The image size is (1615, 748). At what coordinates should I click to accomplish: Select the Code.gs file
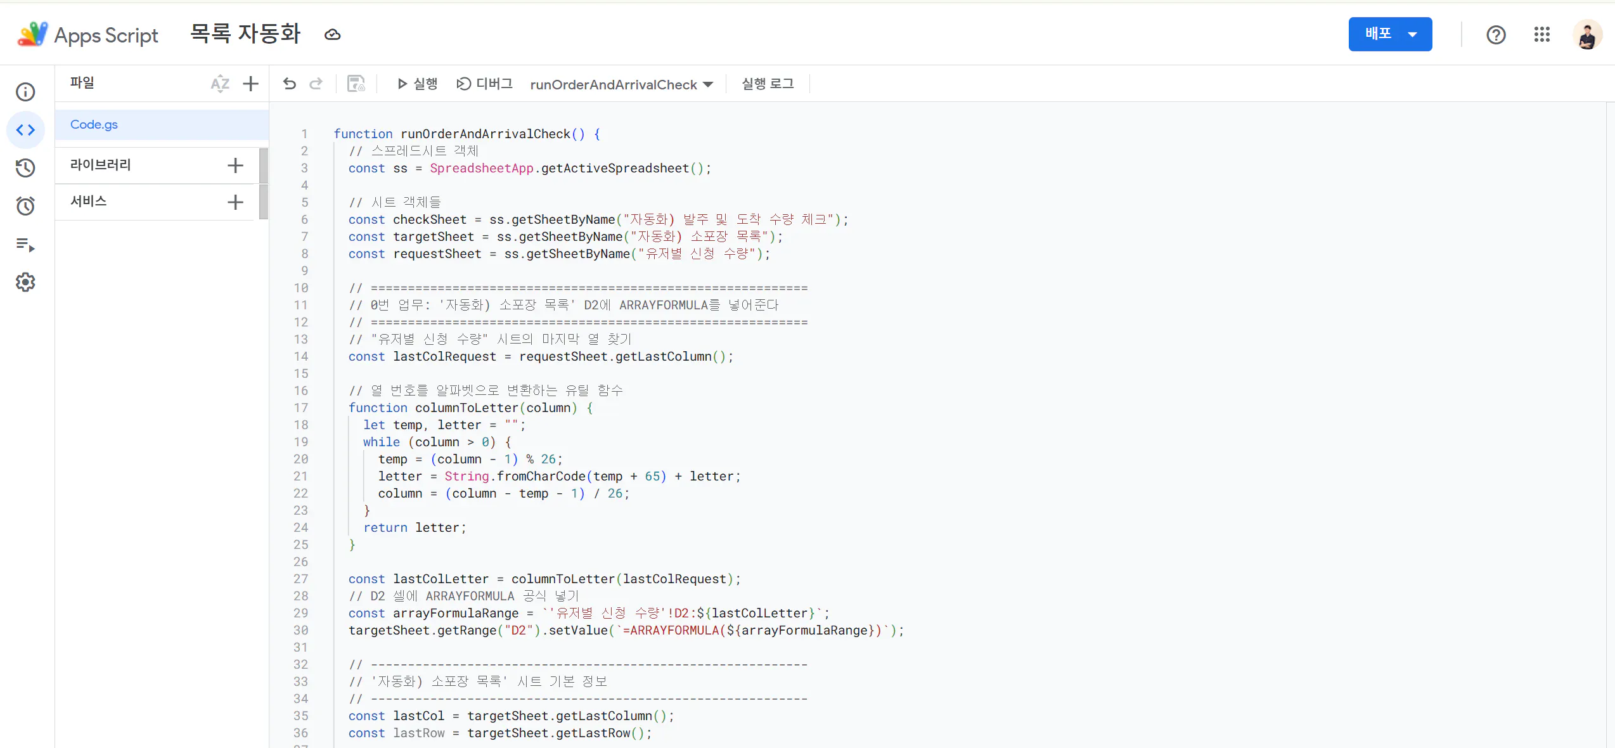(x=94, y=124)
